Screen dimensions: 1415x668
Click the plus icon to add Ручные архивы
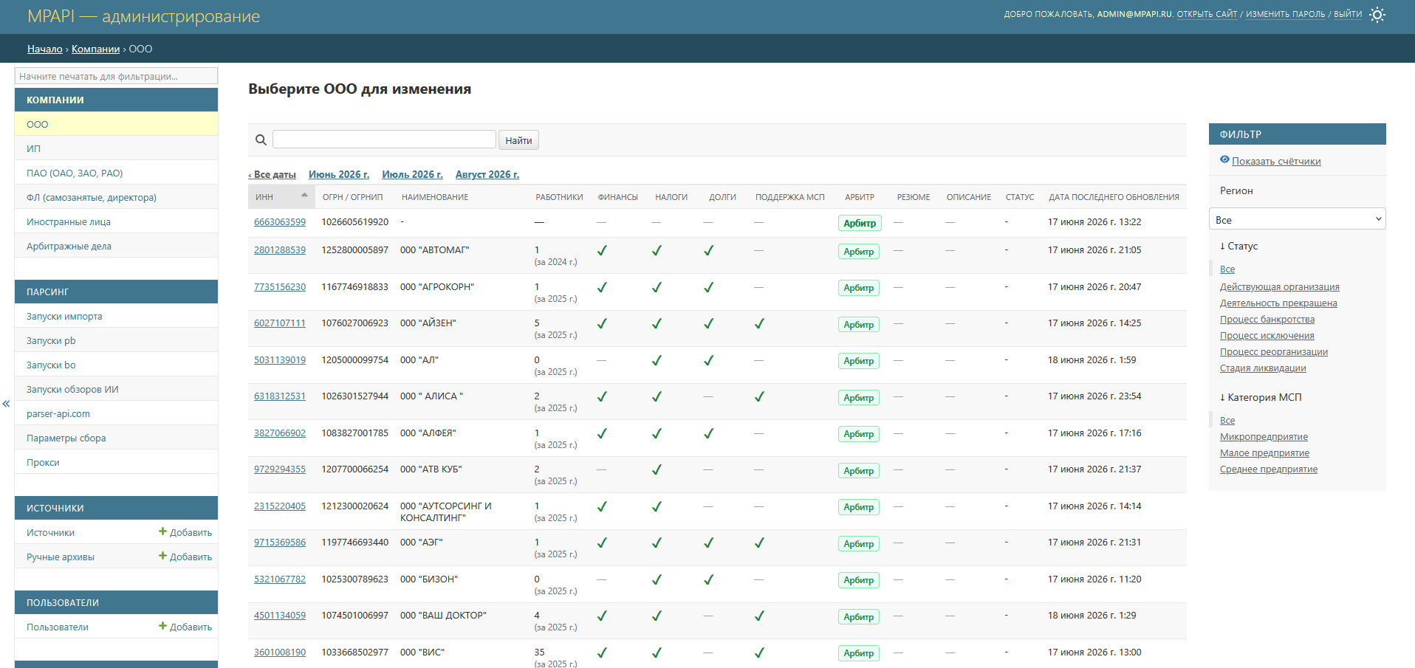[x=162, y=556]
